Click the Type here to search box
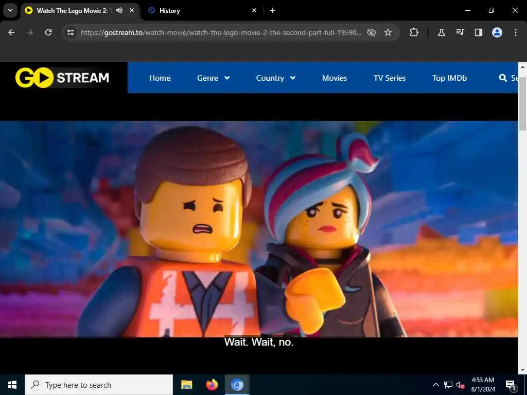This screenshot has width=527, height=395. point(99,385)
